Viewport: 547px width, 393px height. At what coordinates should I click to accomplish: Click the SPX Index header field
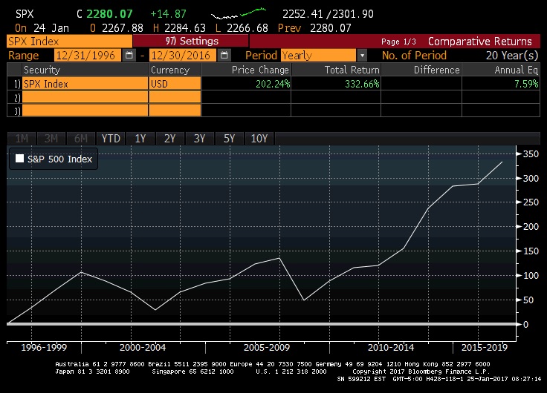[69, 42]
